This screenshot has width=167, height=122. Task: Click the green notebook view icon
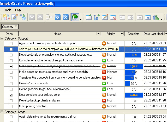[x=75, y=17]
